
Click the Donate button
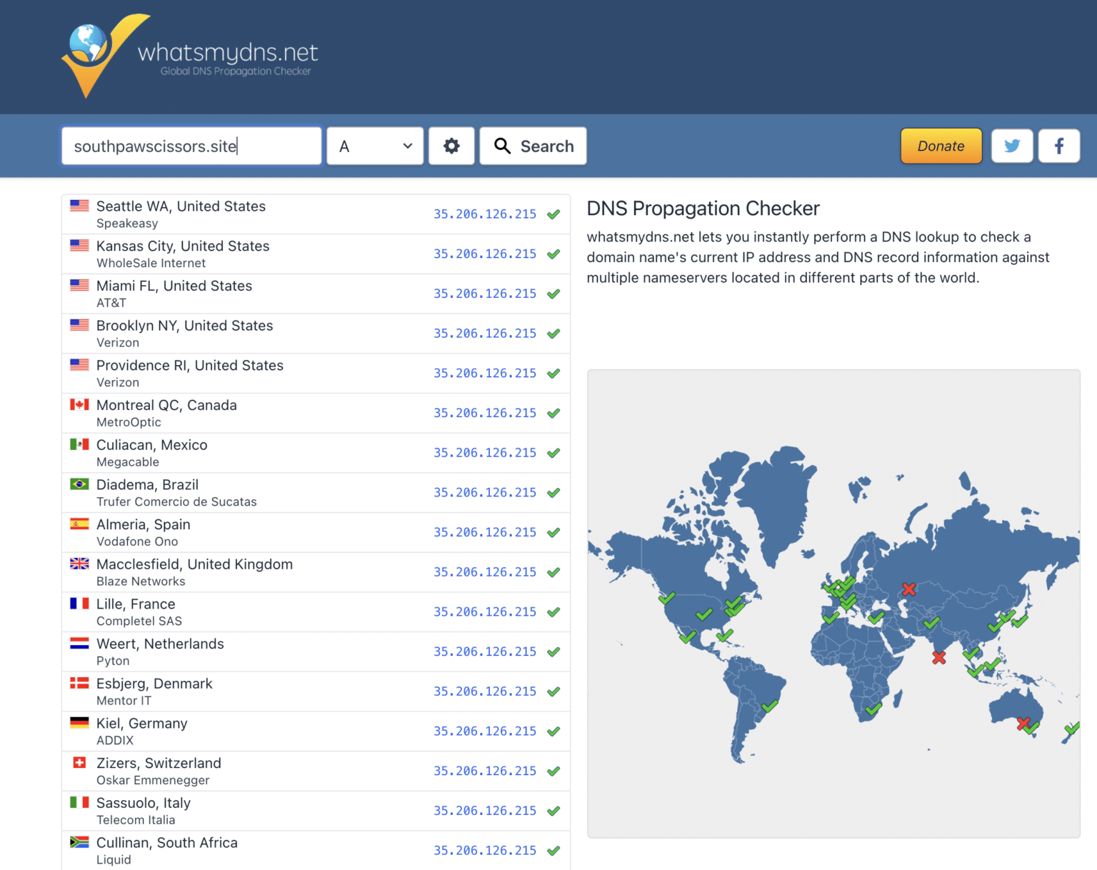click(941, 146)
